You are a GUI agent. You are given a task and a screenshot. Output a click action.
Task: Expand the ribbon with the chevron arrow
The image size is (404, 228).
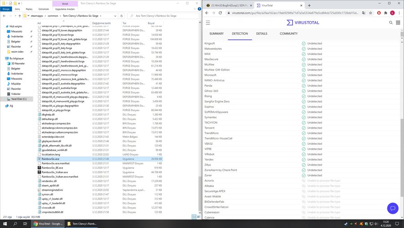[x=193, y=9]
